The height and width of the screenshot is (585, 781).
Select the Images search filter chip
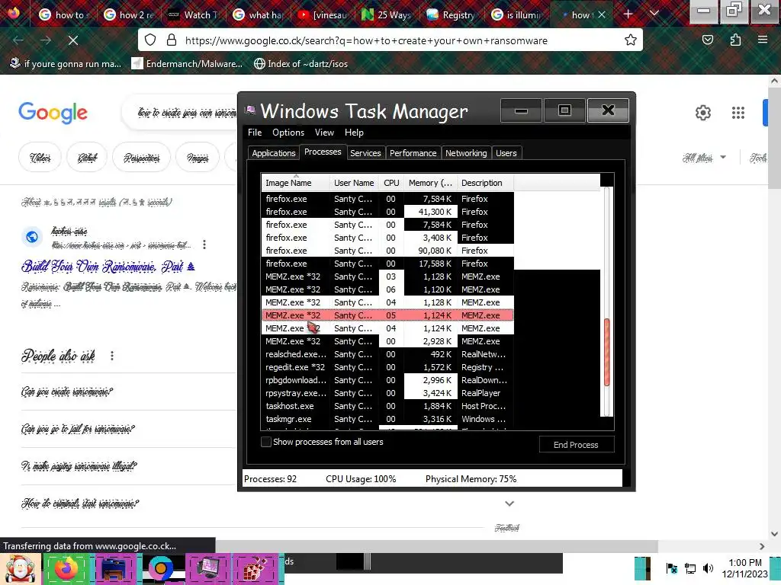198,158
